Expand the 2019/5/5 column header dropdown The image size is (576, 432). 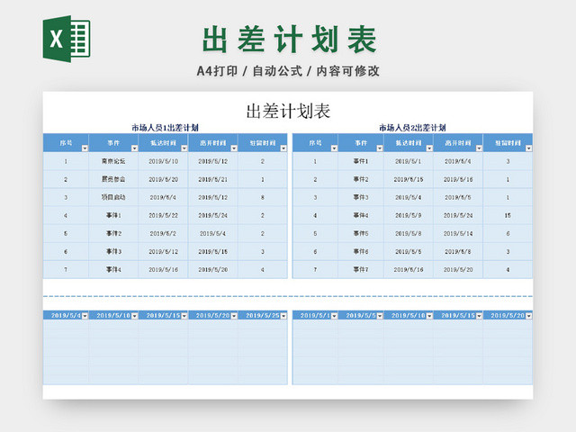click(380, 316)
